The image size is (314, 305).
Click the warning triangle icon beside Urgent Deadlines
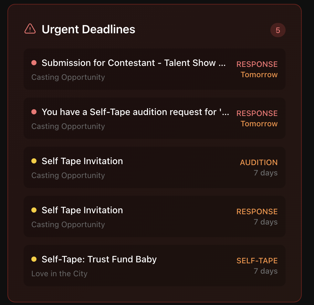(30, 29)
